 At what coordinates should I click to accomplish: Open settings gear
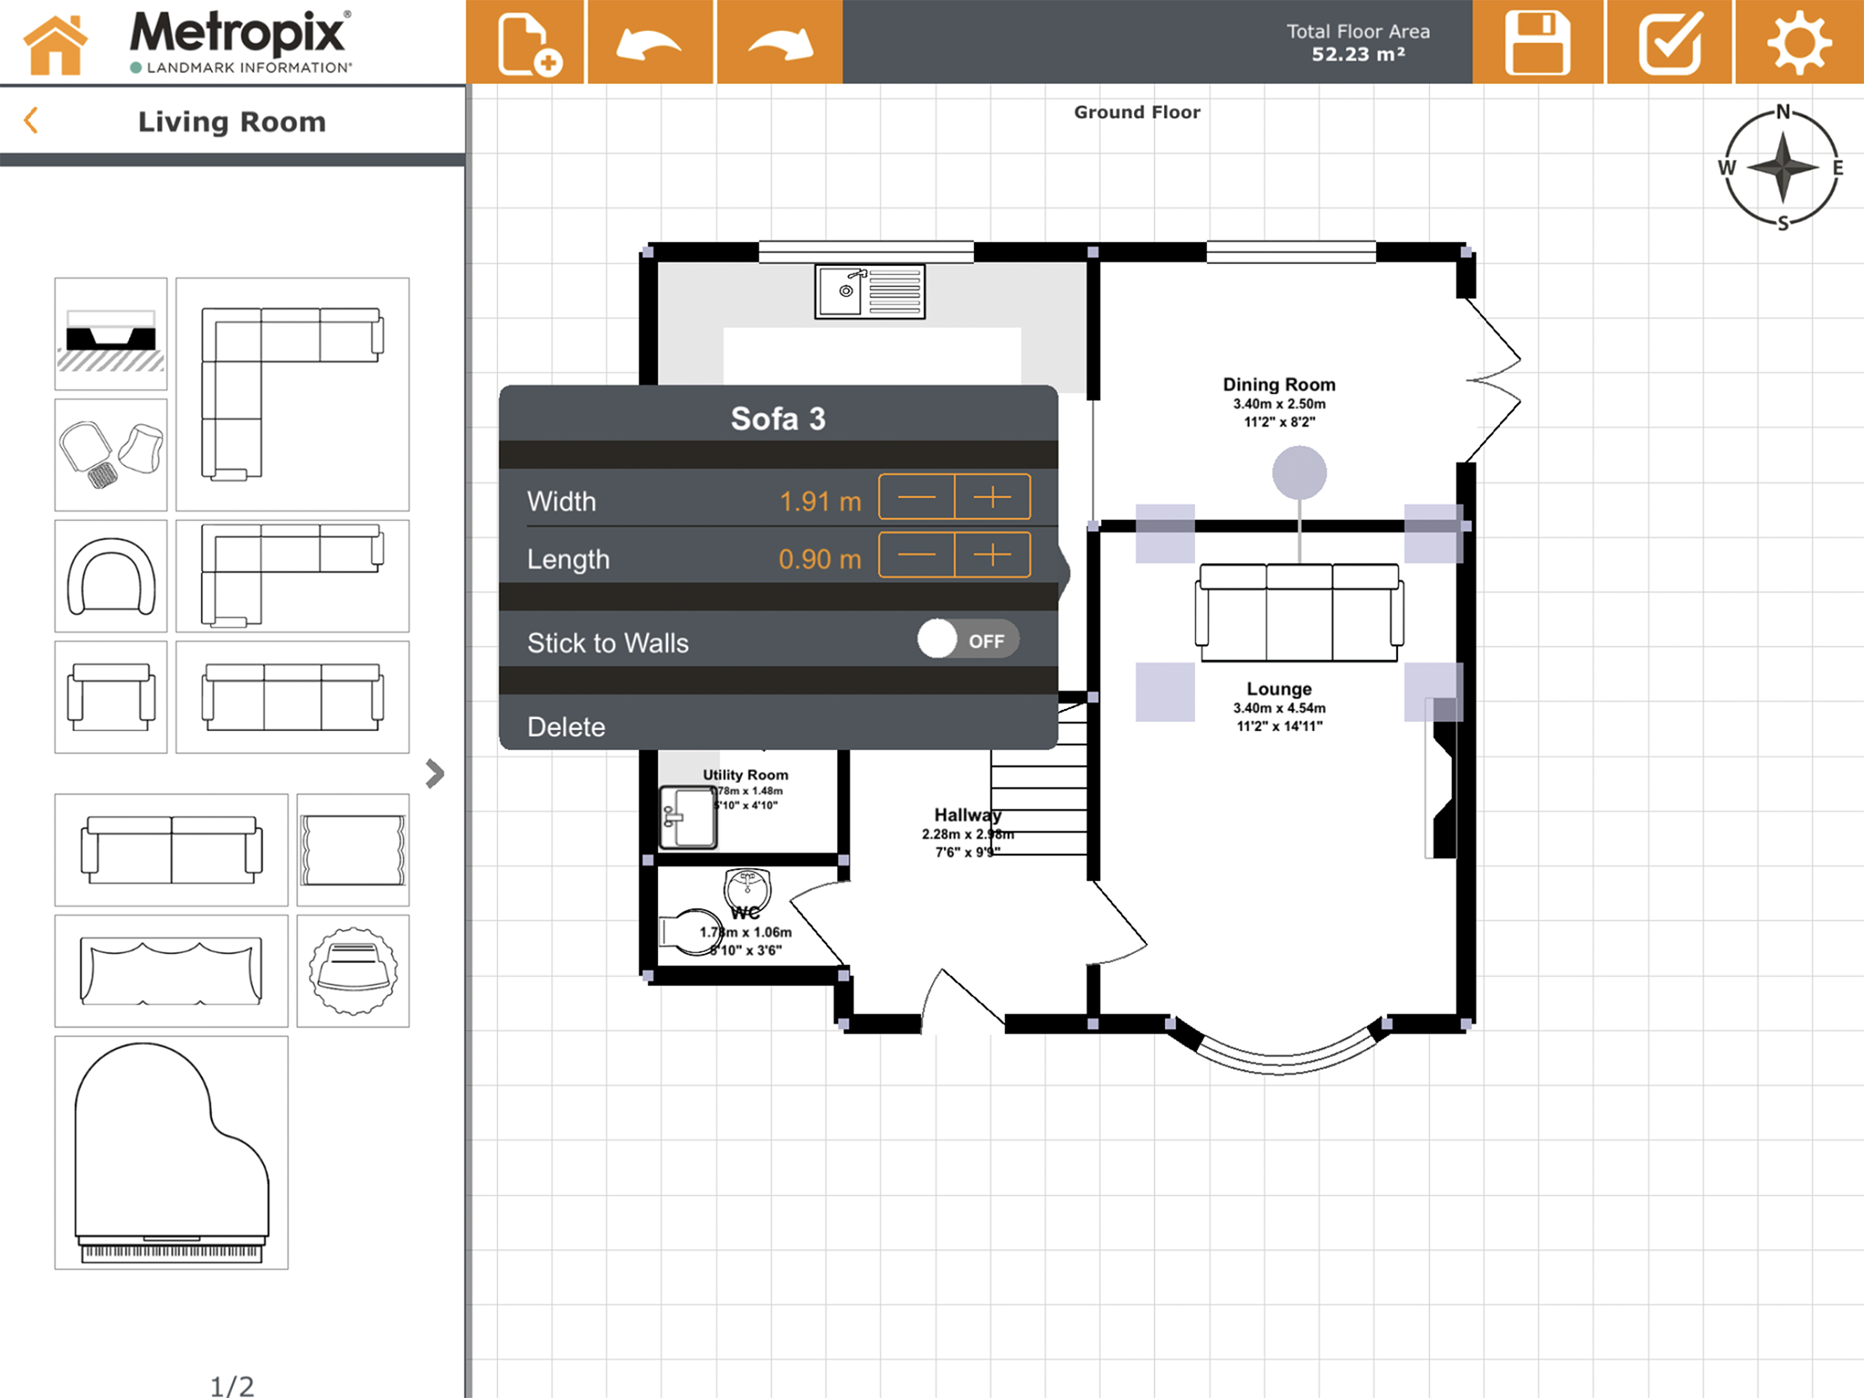(1799, 42)
